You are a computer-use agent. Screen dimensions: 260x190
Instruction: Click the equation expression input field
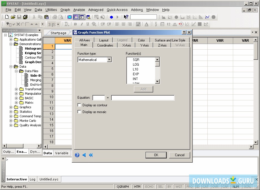coord(143,98)
